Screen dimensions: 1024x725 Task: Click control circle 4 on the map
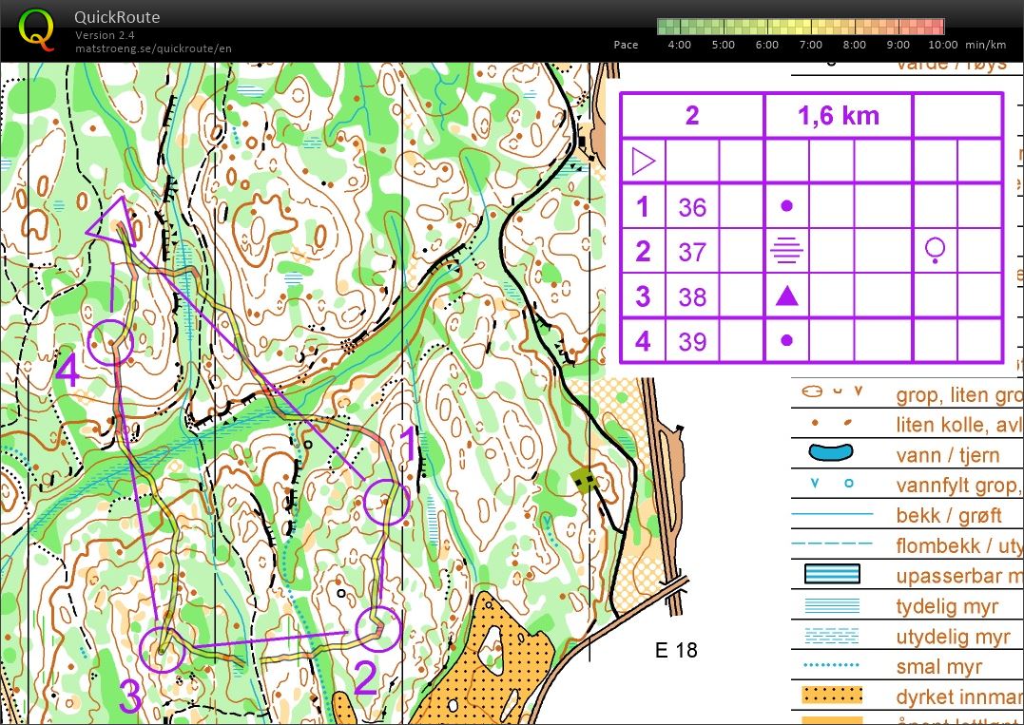[x=110, y=342]
